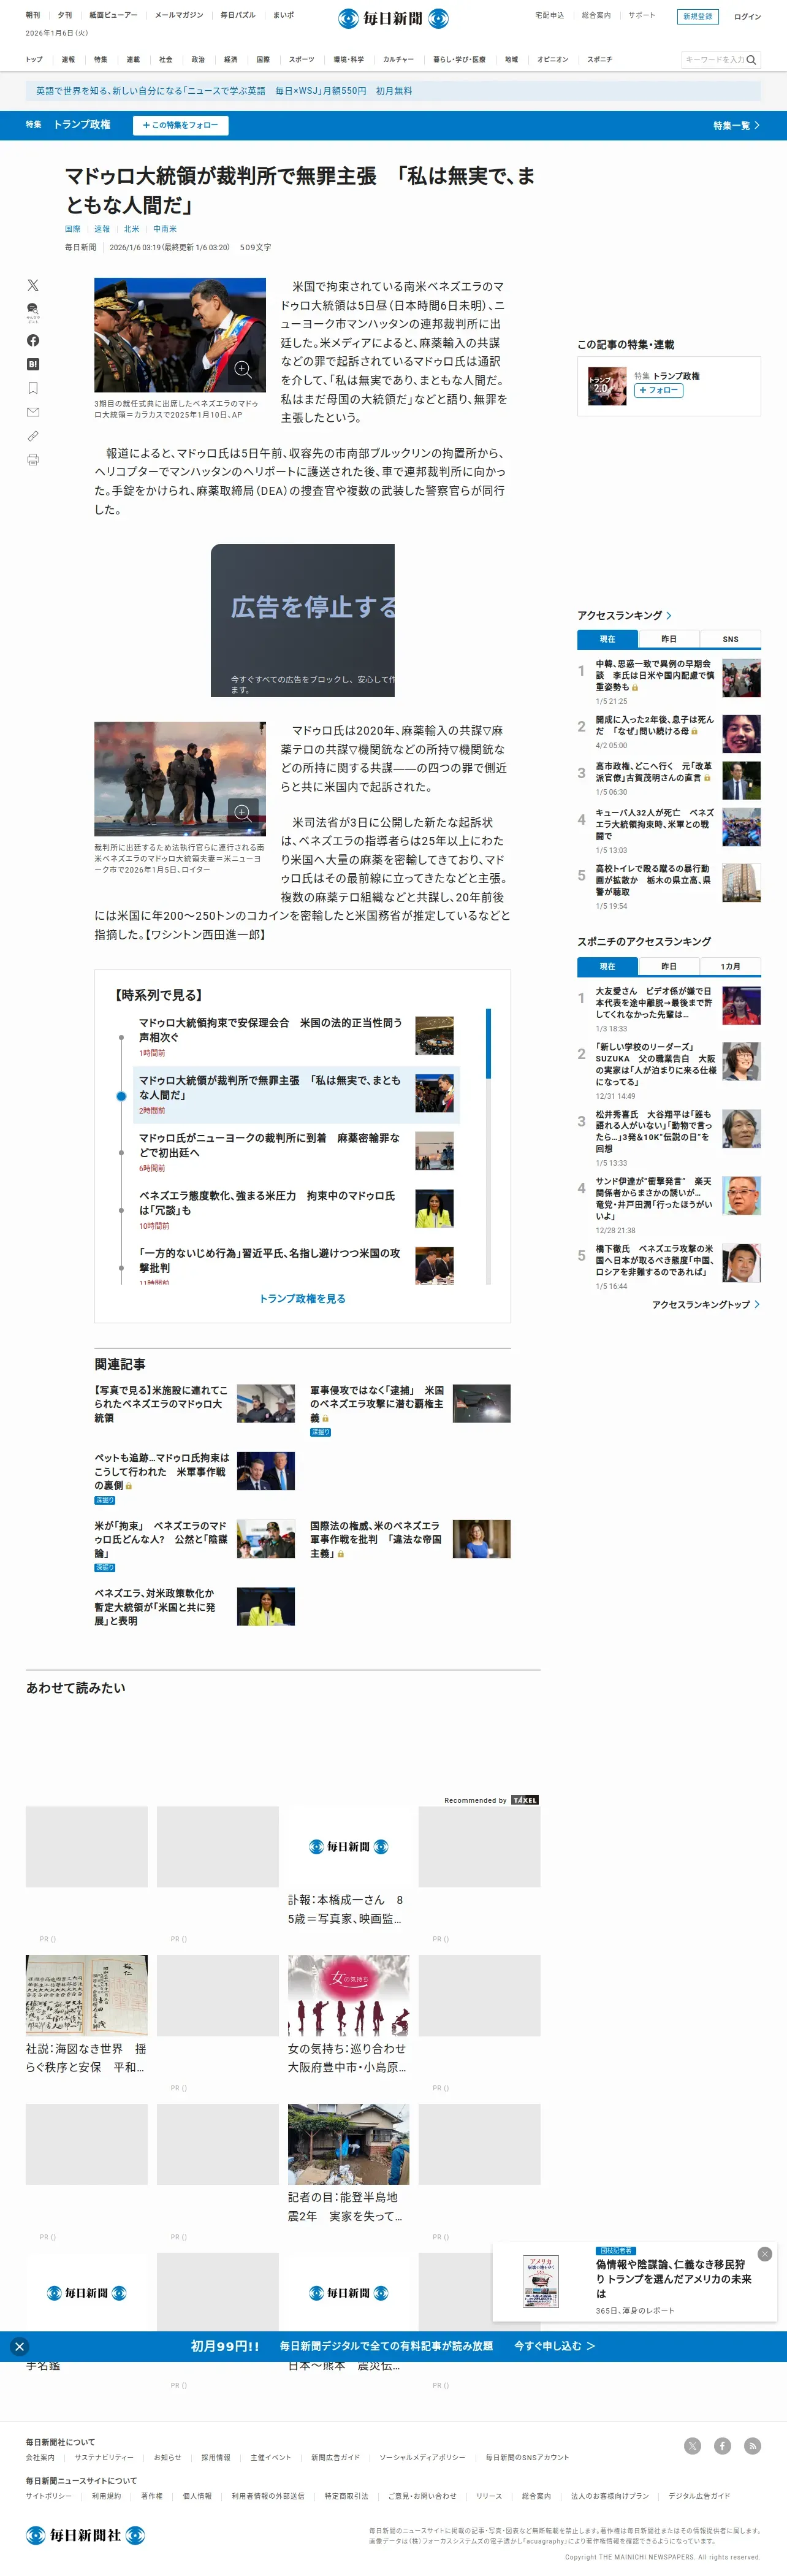Share via Hatena Bookmark B! icon

click(x=33, y=364)
